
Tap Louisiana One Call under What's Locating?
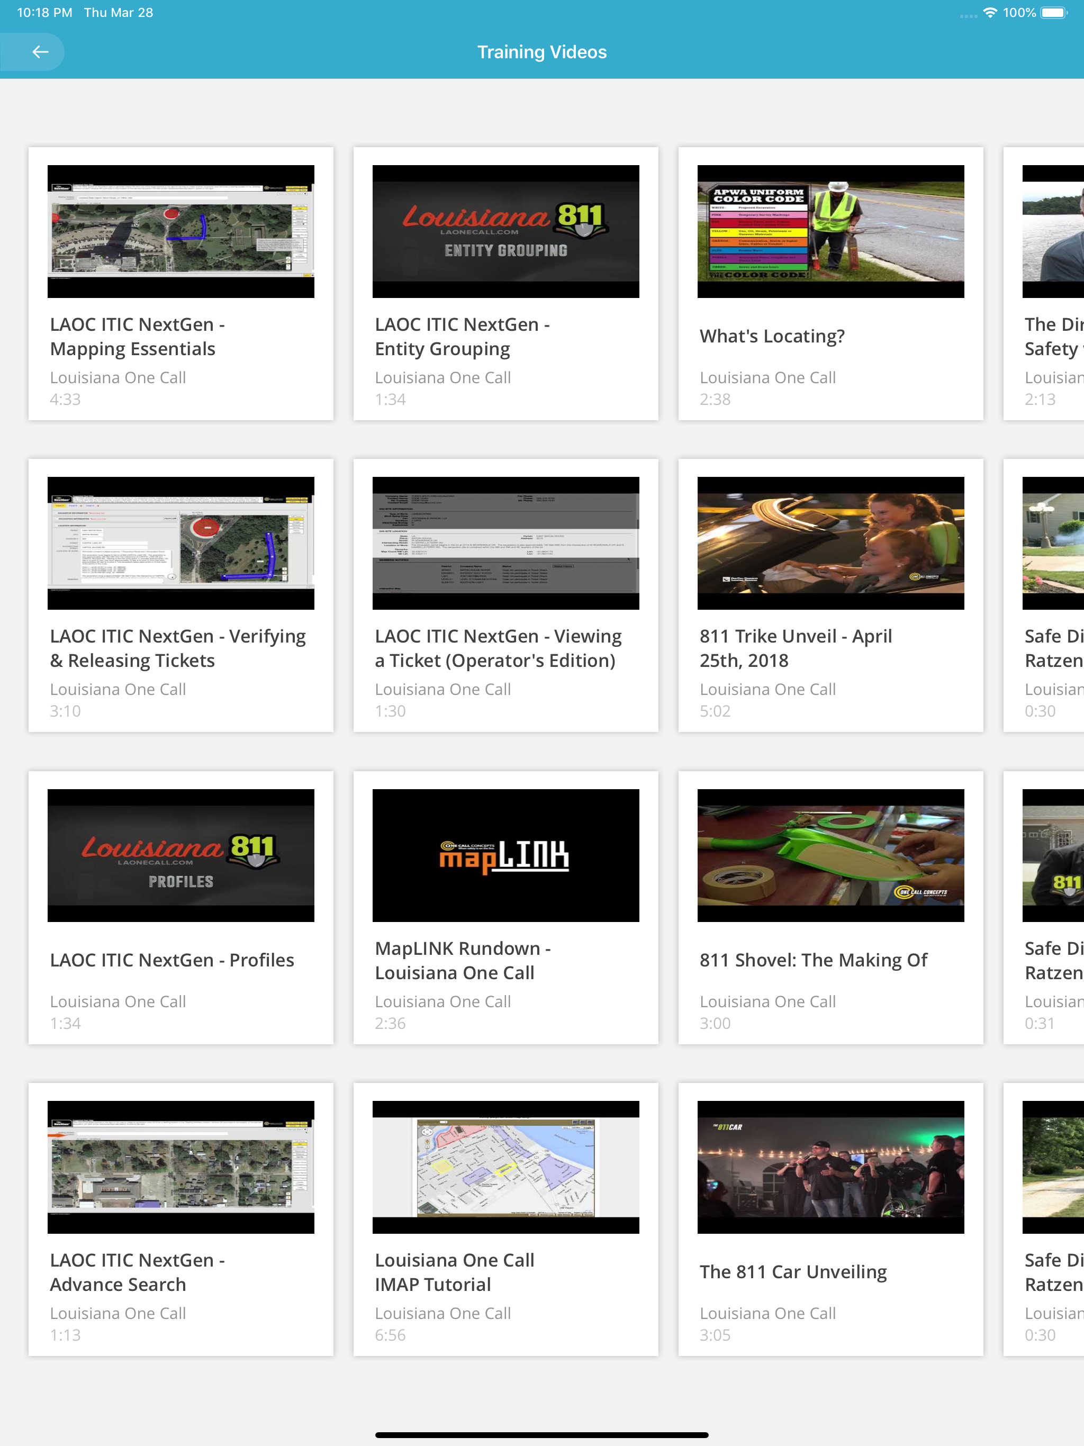pos(767,378)
